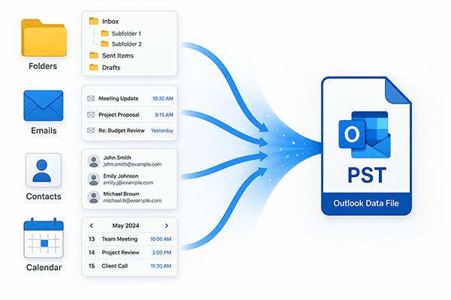Click the Inbox folder icon
The width and height of the screenshot is (451, 300).
click(94, 21)
